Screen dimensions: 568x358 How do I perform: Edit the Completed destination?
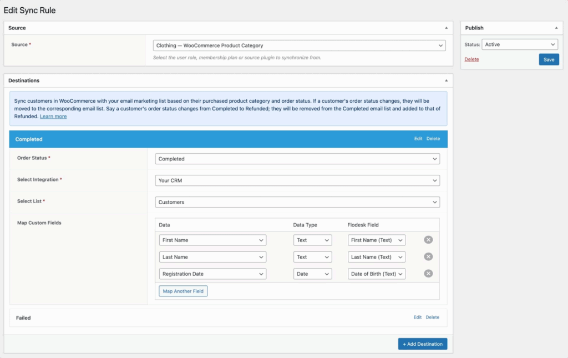[x=418, y=139]
